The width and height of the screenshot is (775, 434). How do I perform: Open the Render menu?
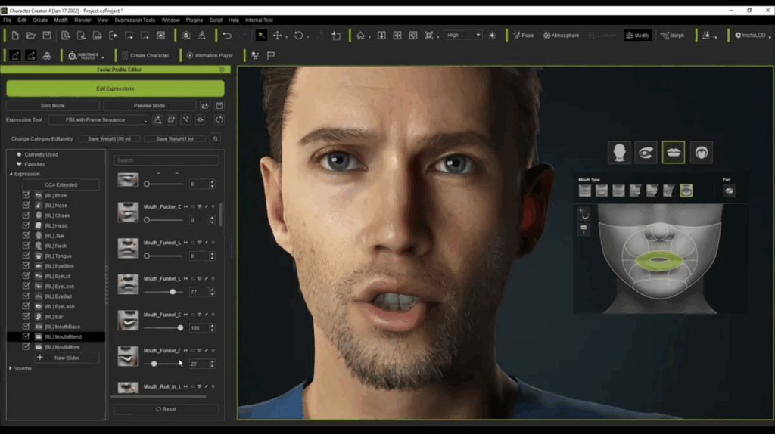click(x=82, y=20)
